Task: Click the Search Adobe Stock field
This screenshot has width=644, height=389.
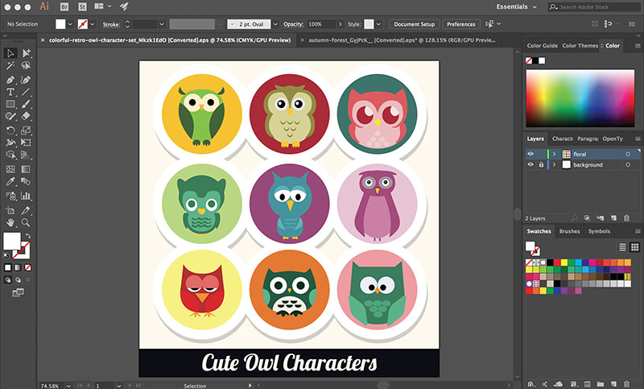Action: coord(594,6)
